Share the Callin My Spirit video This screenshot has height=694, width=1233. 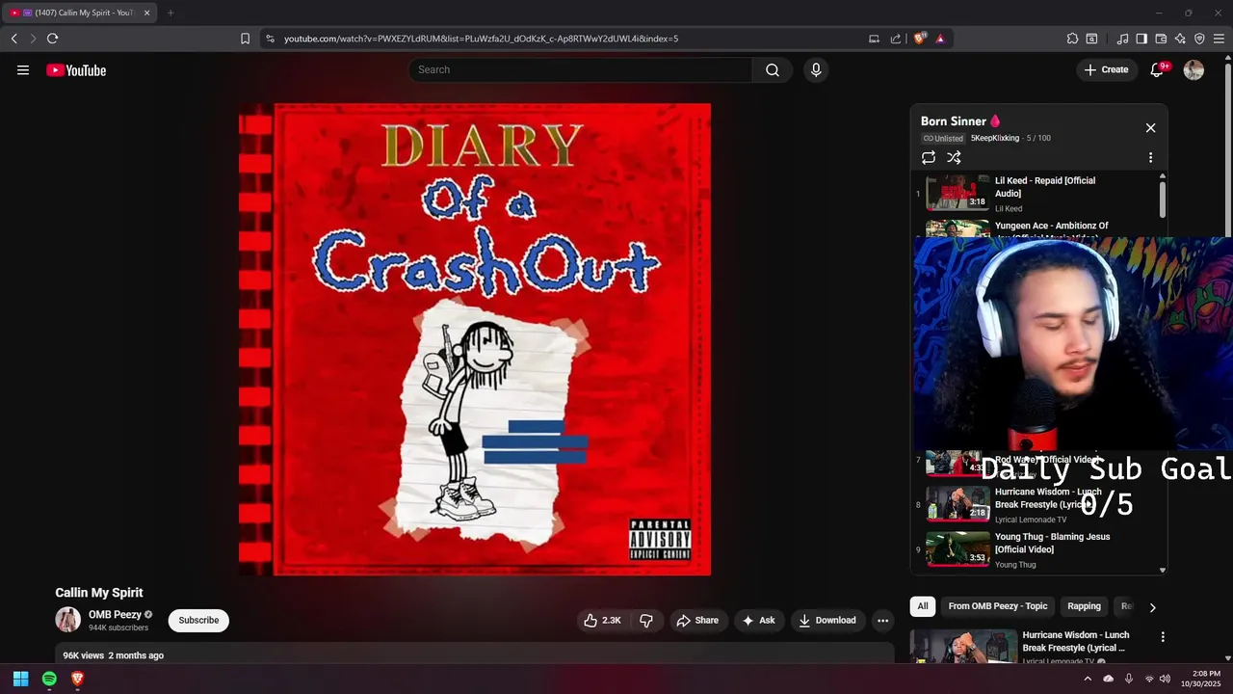point(697,620)
